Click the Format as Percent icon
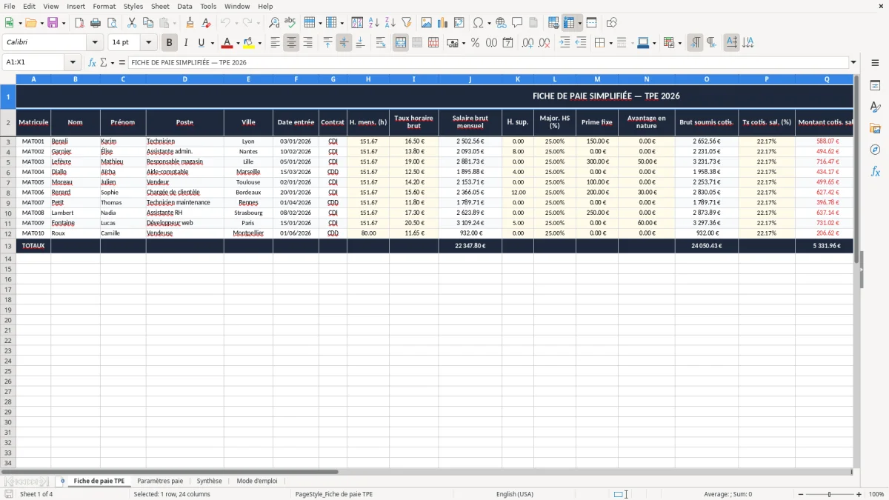The height and width of the screenshot is (500, 889). click(x=475, y=43)
